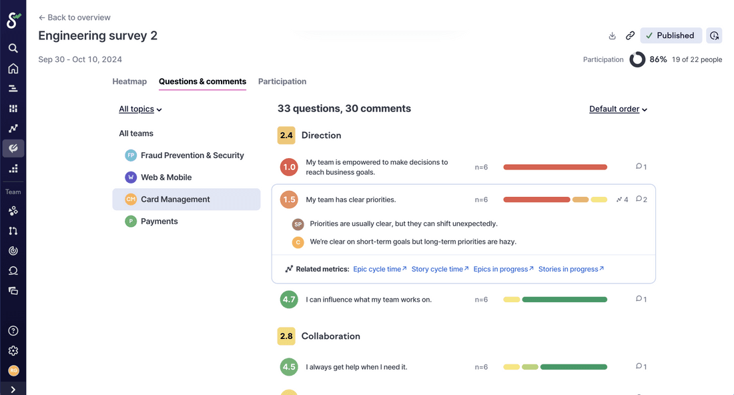Open Epic cycle time metric link

pos(379,269)
